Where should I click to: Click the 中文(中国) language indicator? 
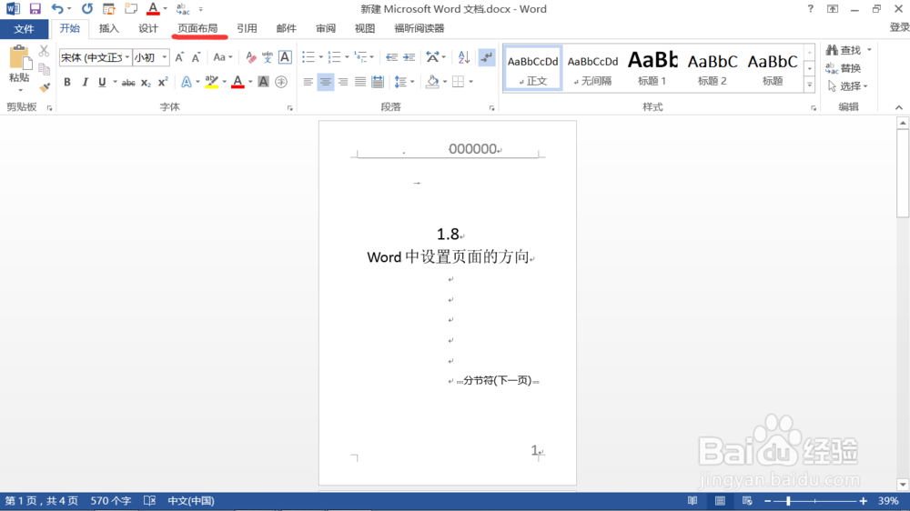point(191,501)
